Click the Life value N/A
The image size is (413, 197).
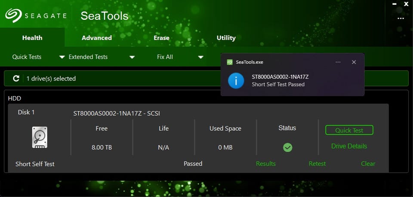click(x=163, y=147)
